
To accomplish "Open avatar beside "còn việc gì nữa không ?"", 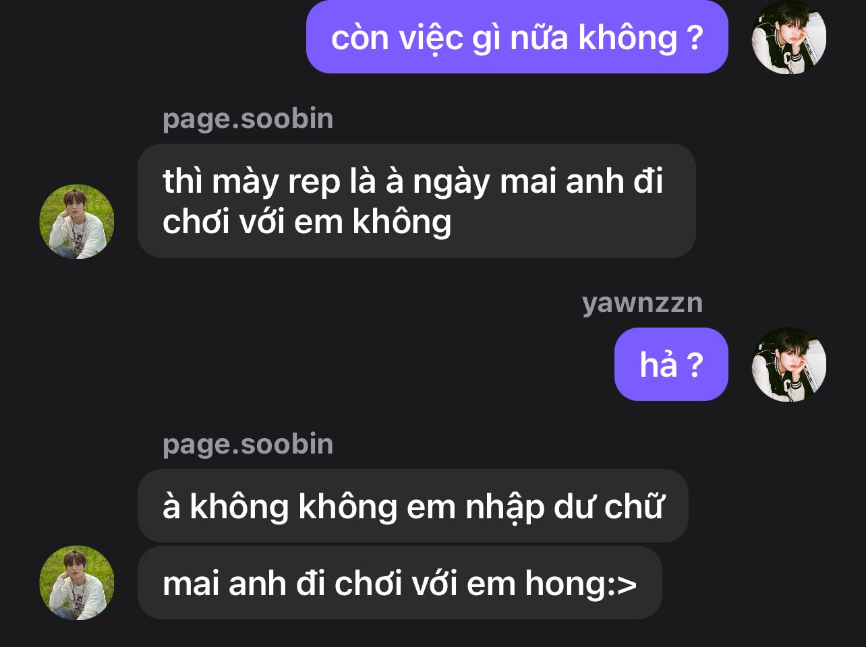I will coord(788,36).
